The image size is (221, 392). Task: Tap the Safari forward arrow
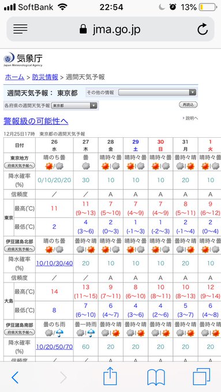pyautogui.click(x=63, y=377)
